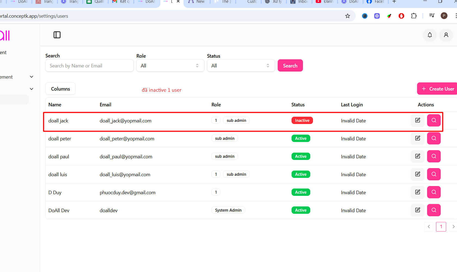Open the Status filter dropdown
The height and width of the screenshot is (272, 457).
pyautogui.click(x=241, y=66)
